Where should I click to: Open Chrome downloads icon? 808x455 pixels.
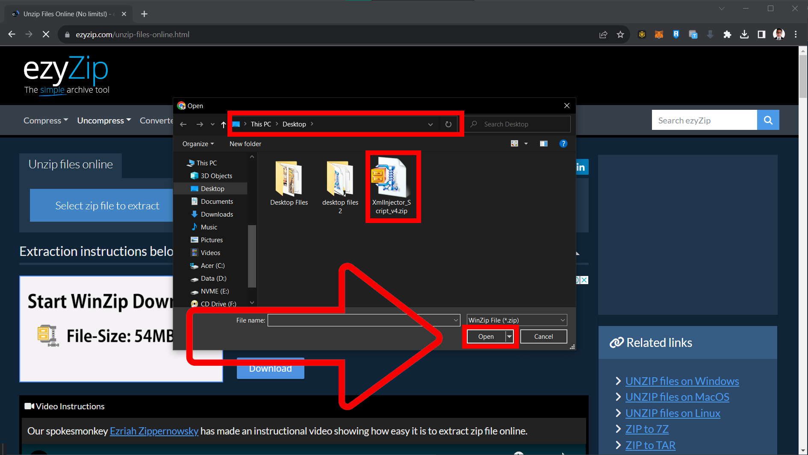pyautogui.click(x=744, y=35)
